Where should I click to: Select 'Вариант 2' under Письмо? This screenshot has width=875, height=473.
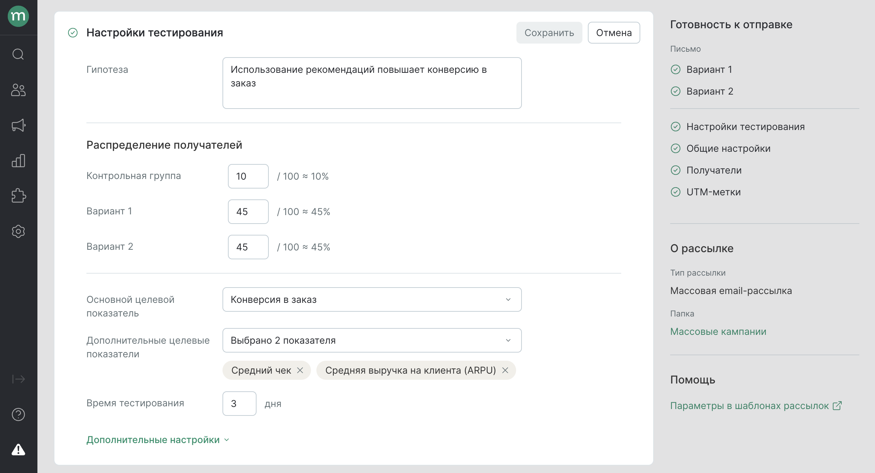[710, 91]
